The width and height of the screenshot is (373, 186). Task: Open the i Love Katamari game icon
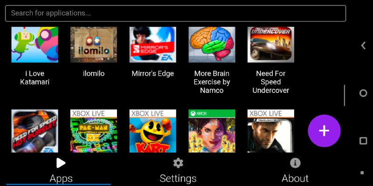(35, 45)
